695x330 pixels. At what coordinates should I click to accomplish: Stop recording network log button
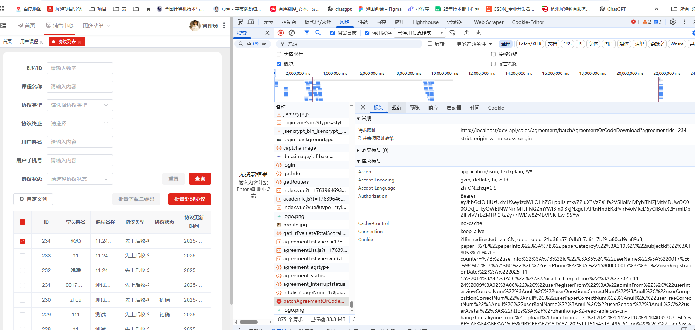pyautogui.click(x=281, y=33)
